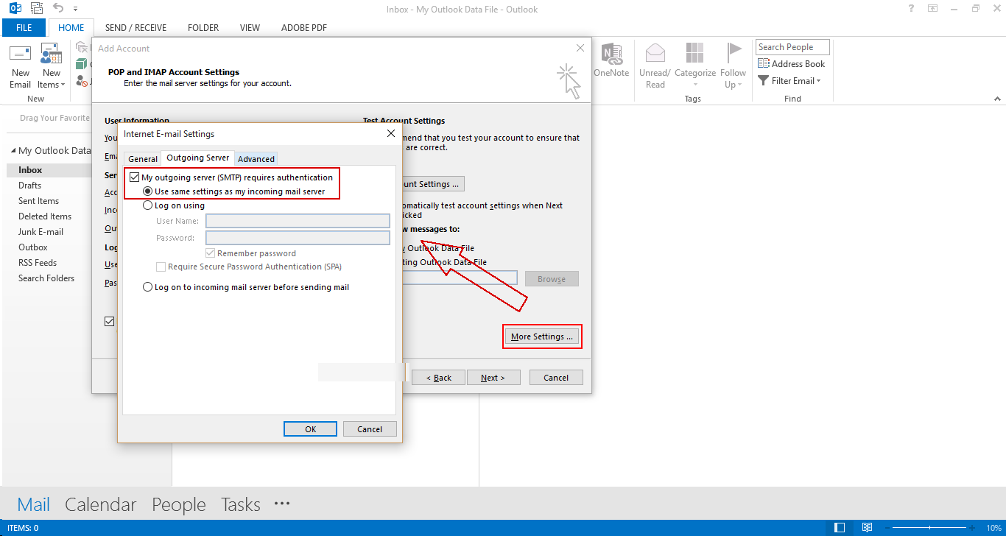Viewport: 1006px width, 536px height.
Task: Open the Deleted Items folder
Action: tap(45, 216)
